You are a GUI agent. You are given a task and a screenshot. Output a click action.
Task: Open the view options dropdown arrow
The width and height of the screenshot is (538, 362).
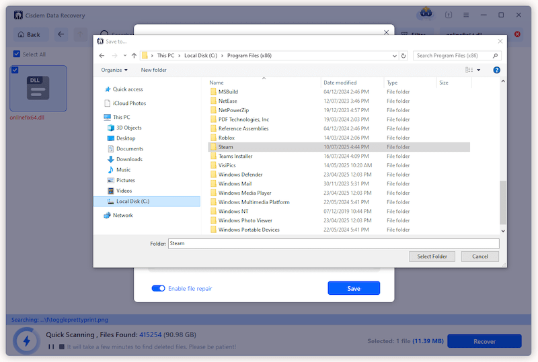(478, 70)
